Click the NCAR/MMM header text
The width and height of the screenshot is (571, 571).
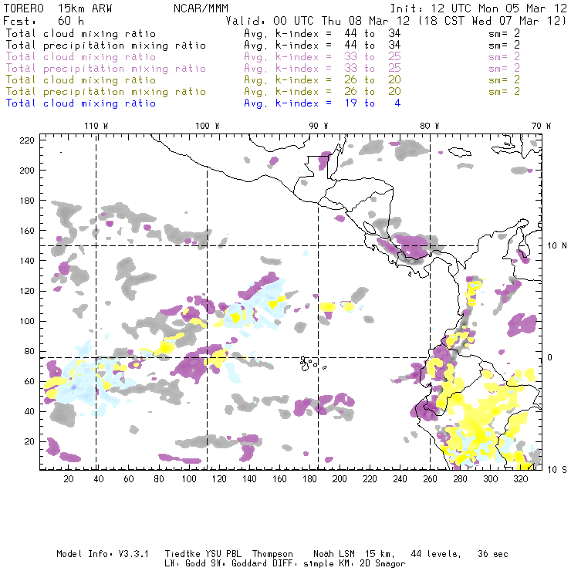click(201, 8)
